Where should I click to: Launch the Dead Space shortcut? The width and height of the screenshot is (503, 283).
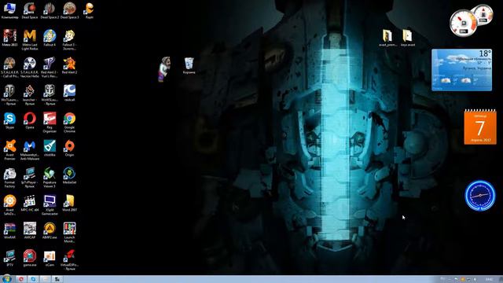[x=30, y=10]
